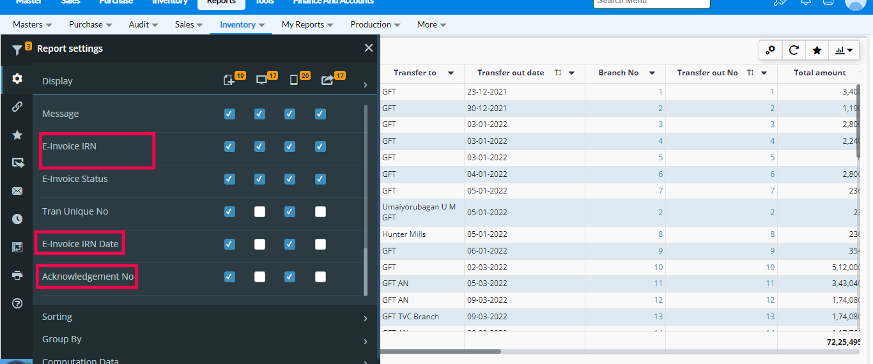Click the notification bell icon
The image size is (873, 364).
coord(806,2)
